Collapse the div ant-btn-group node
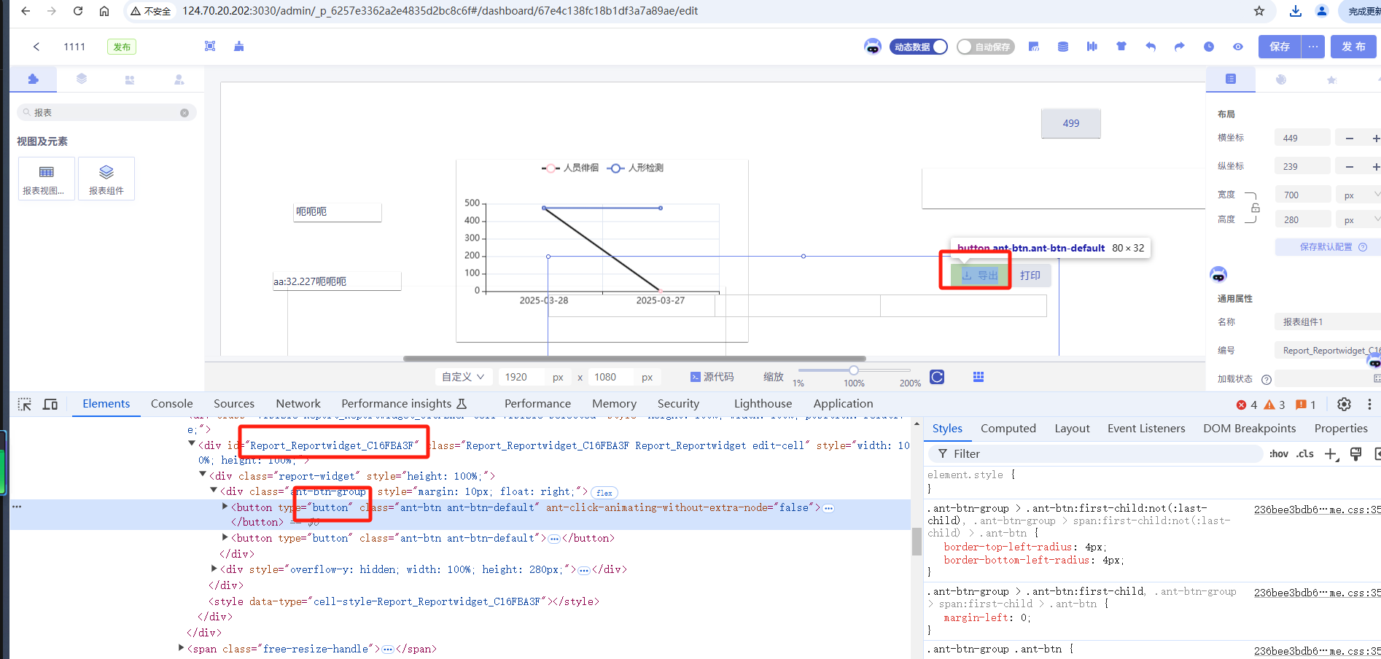This screenshot has width=1381, height=659. tap(214, 491)
